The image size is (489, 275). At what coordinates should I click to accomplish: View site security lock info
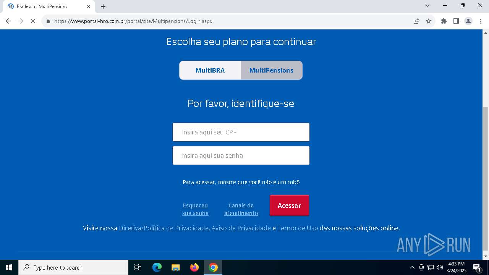(48, 21)
